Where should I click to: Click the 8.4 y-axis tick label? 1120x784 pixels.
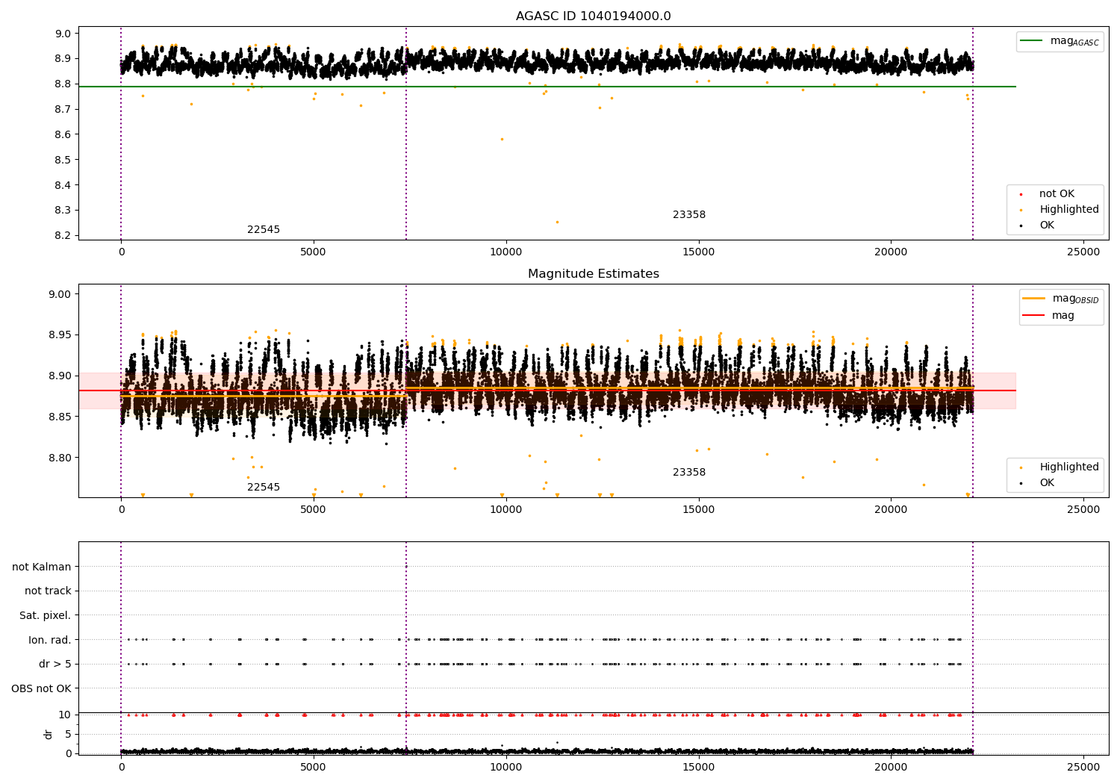coord(63,185)
